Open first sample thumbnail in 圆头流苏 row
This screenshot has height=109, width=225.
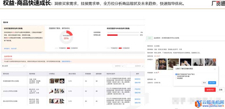tap(51, 101)
